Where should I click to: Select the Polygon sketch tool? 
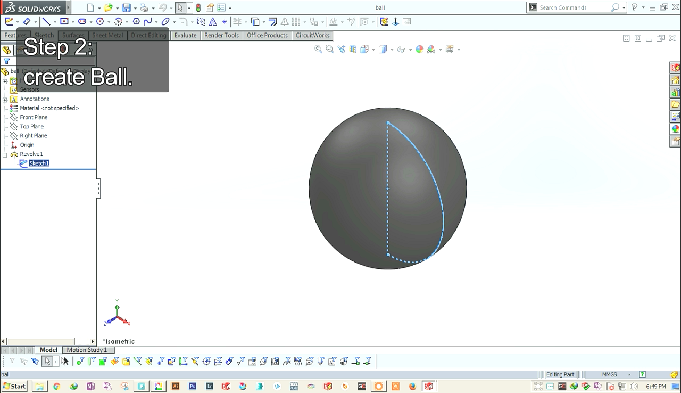[x=137, y=21]
